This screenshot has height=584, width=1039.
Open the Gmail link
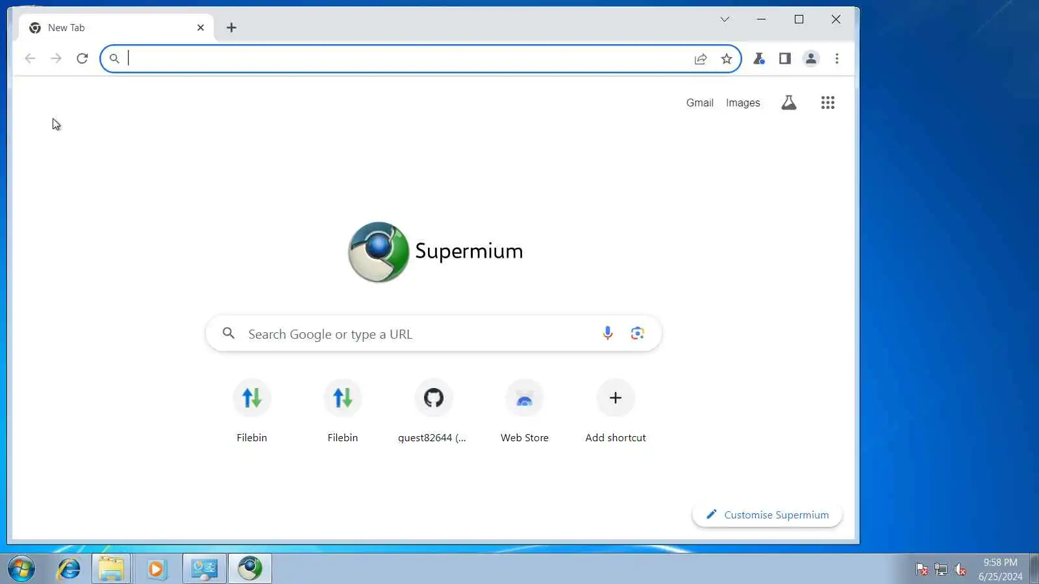click(699, 103)
